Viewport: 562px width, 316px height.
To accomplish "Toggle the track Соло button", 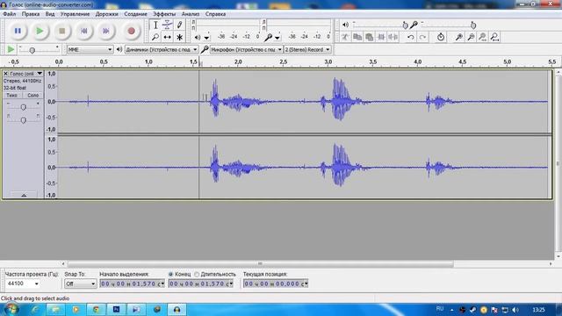I will [x=33, y=96].
